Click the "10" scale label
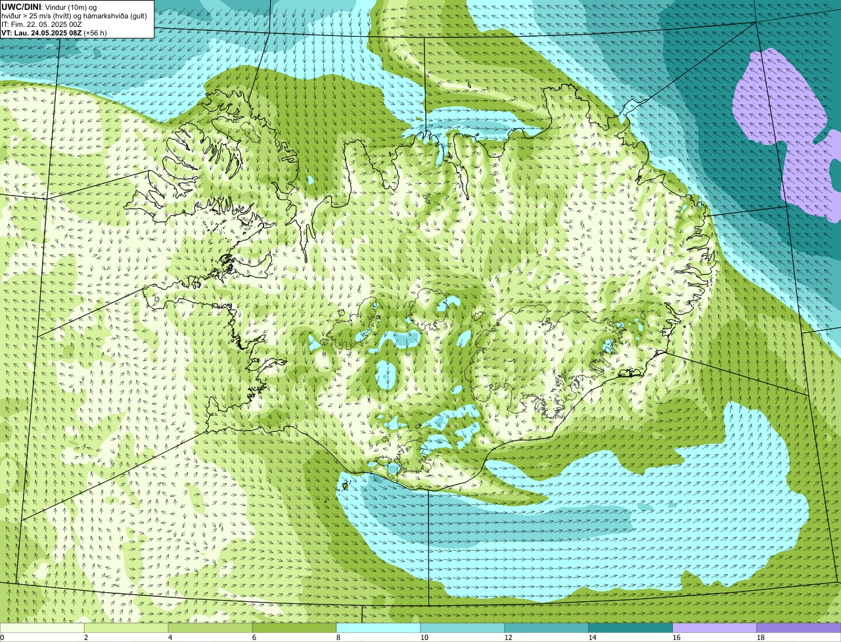This screenshot has width=841, height=642. coord(424,637)
